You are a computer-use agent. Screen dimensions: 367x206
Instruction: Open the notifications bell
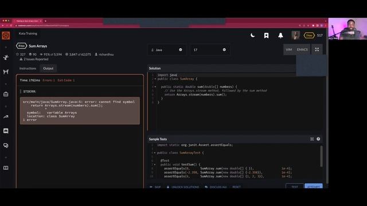pos(280,35)
